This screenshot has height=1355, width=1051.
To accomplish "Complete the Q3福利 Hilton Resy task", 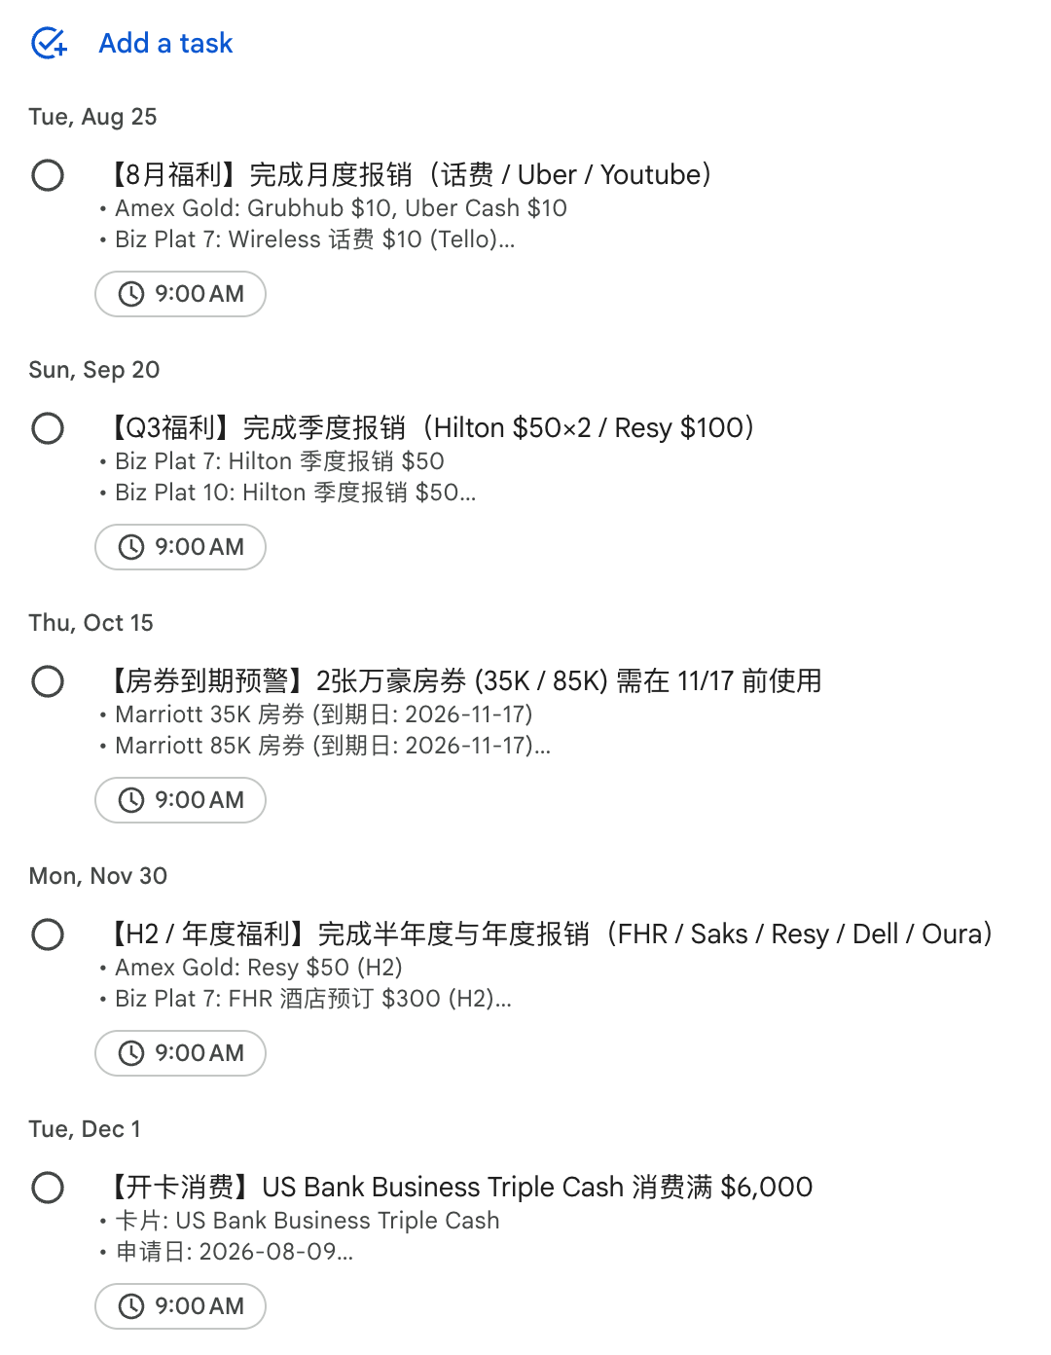I will tap(48, 428).
